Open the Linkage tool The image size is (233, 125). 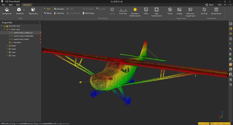click(x=179, y=11)
